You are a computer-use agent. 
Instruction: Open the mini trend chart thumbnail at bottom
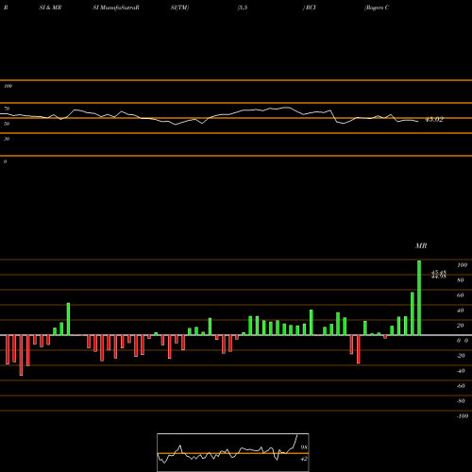click(233, 452)
